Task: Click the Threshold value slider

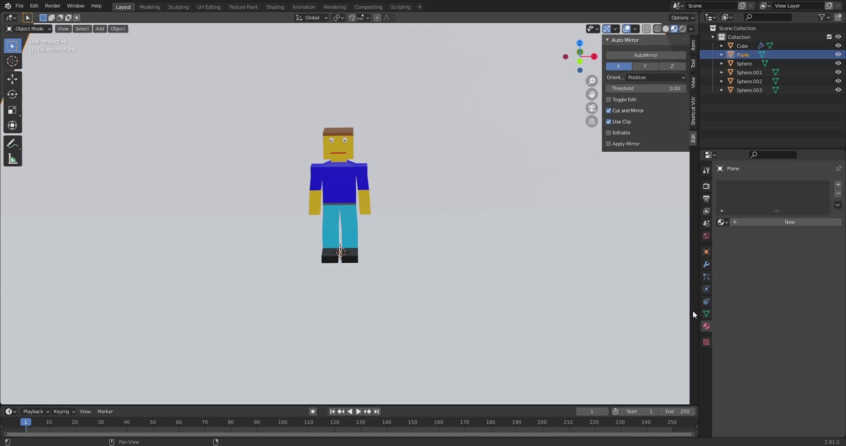Action: tap(645, 89)
